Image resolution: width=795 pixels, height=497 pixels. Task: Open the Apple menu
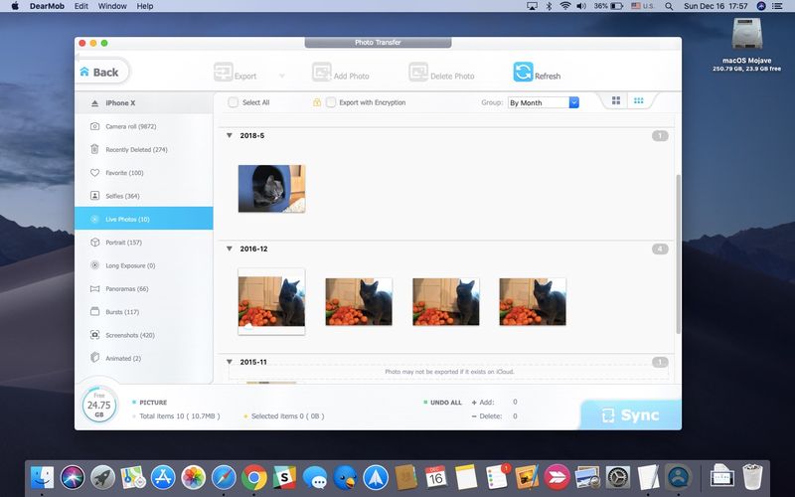click(x=15, y=6)
